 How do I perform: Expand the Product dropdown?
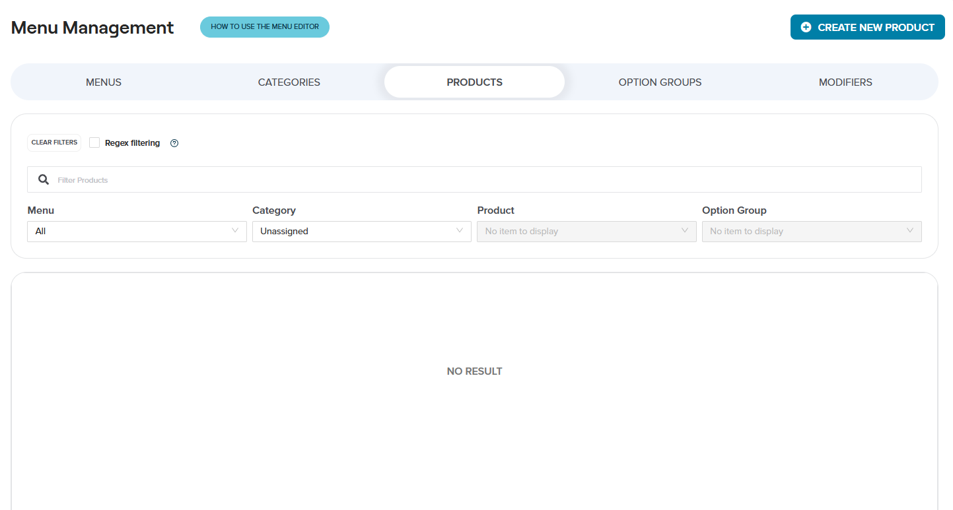[586, 231]
